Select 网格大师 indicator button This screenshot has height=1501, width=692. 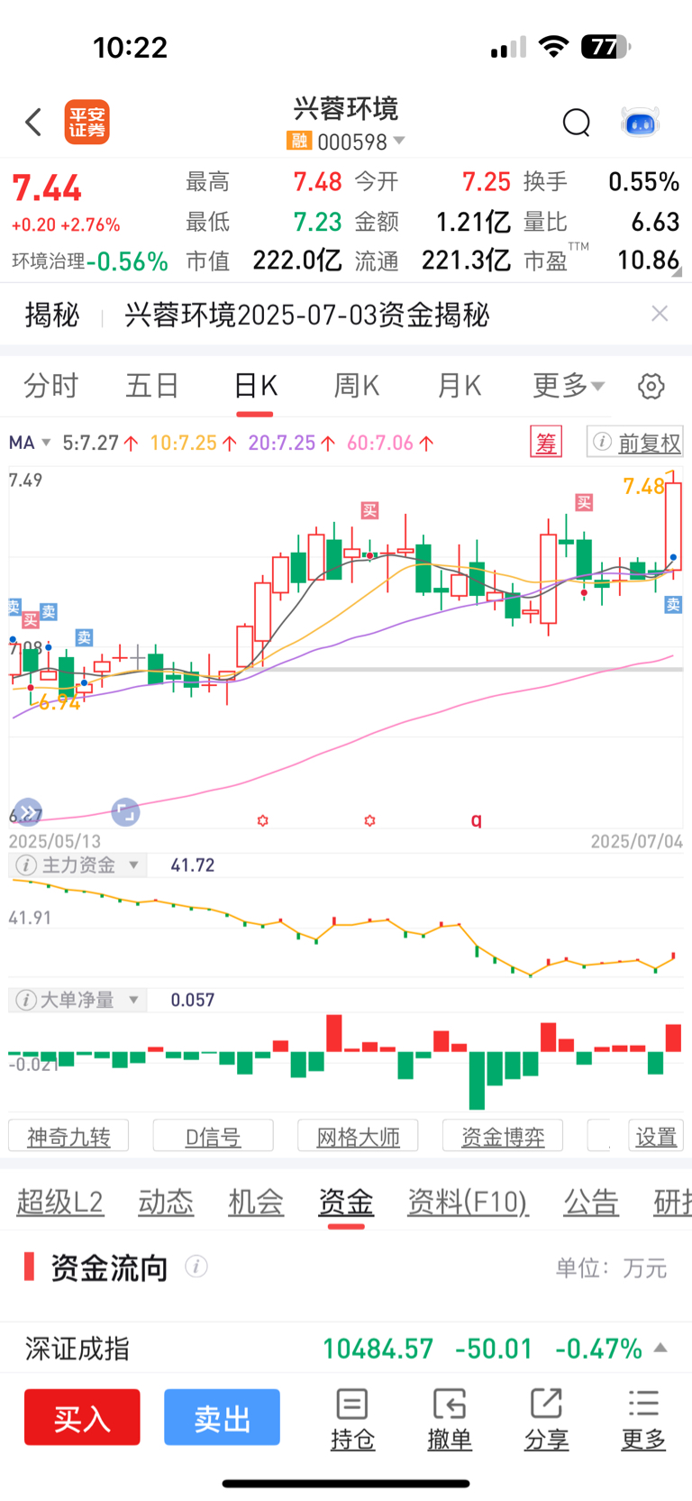[358, 1136]
